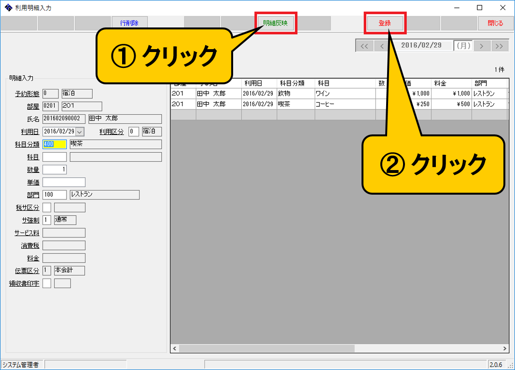Click the 部門 column header in table
This screenshot has width=515, height=370.
(x=490, y=83)
